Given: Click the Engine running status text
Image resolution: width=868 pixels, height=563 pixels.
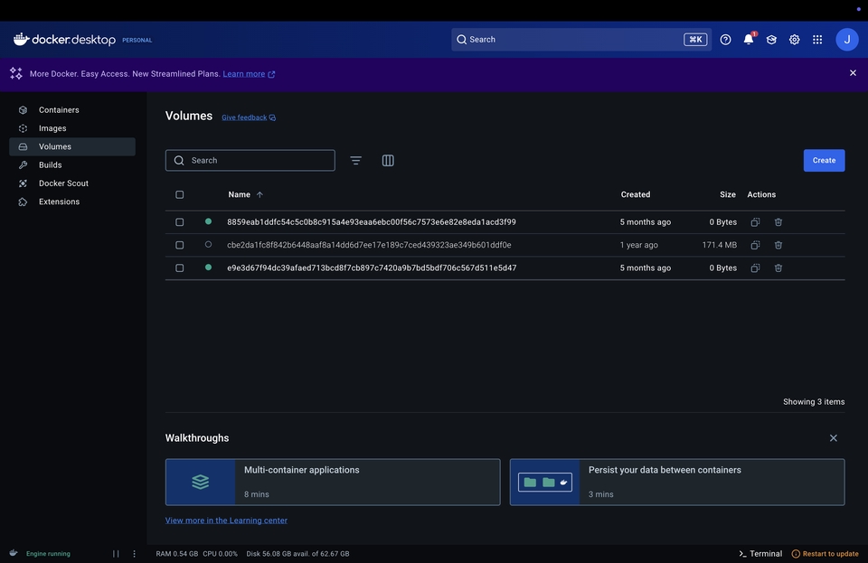Looking at the screenshot, I should point(48,554).
